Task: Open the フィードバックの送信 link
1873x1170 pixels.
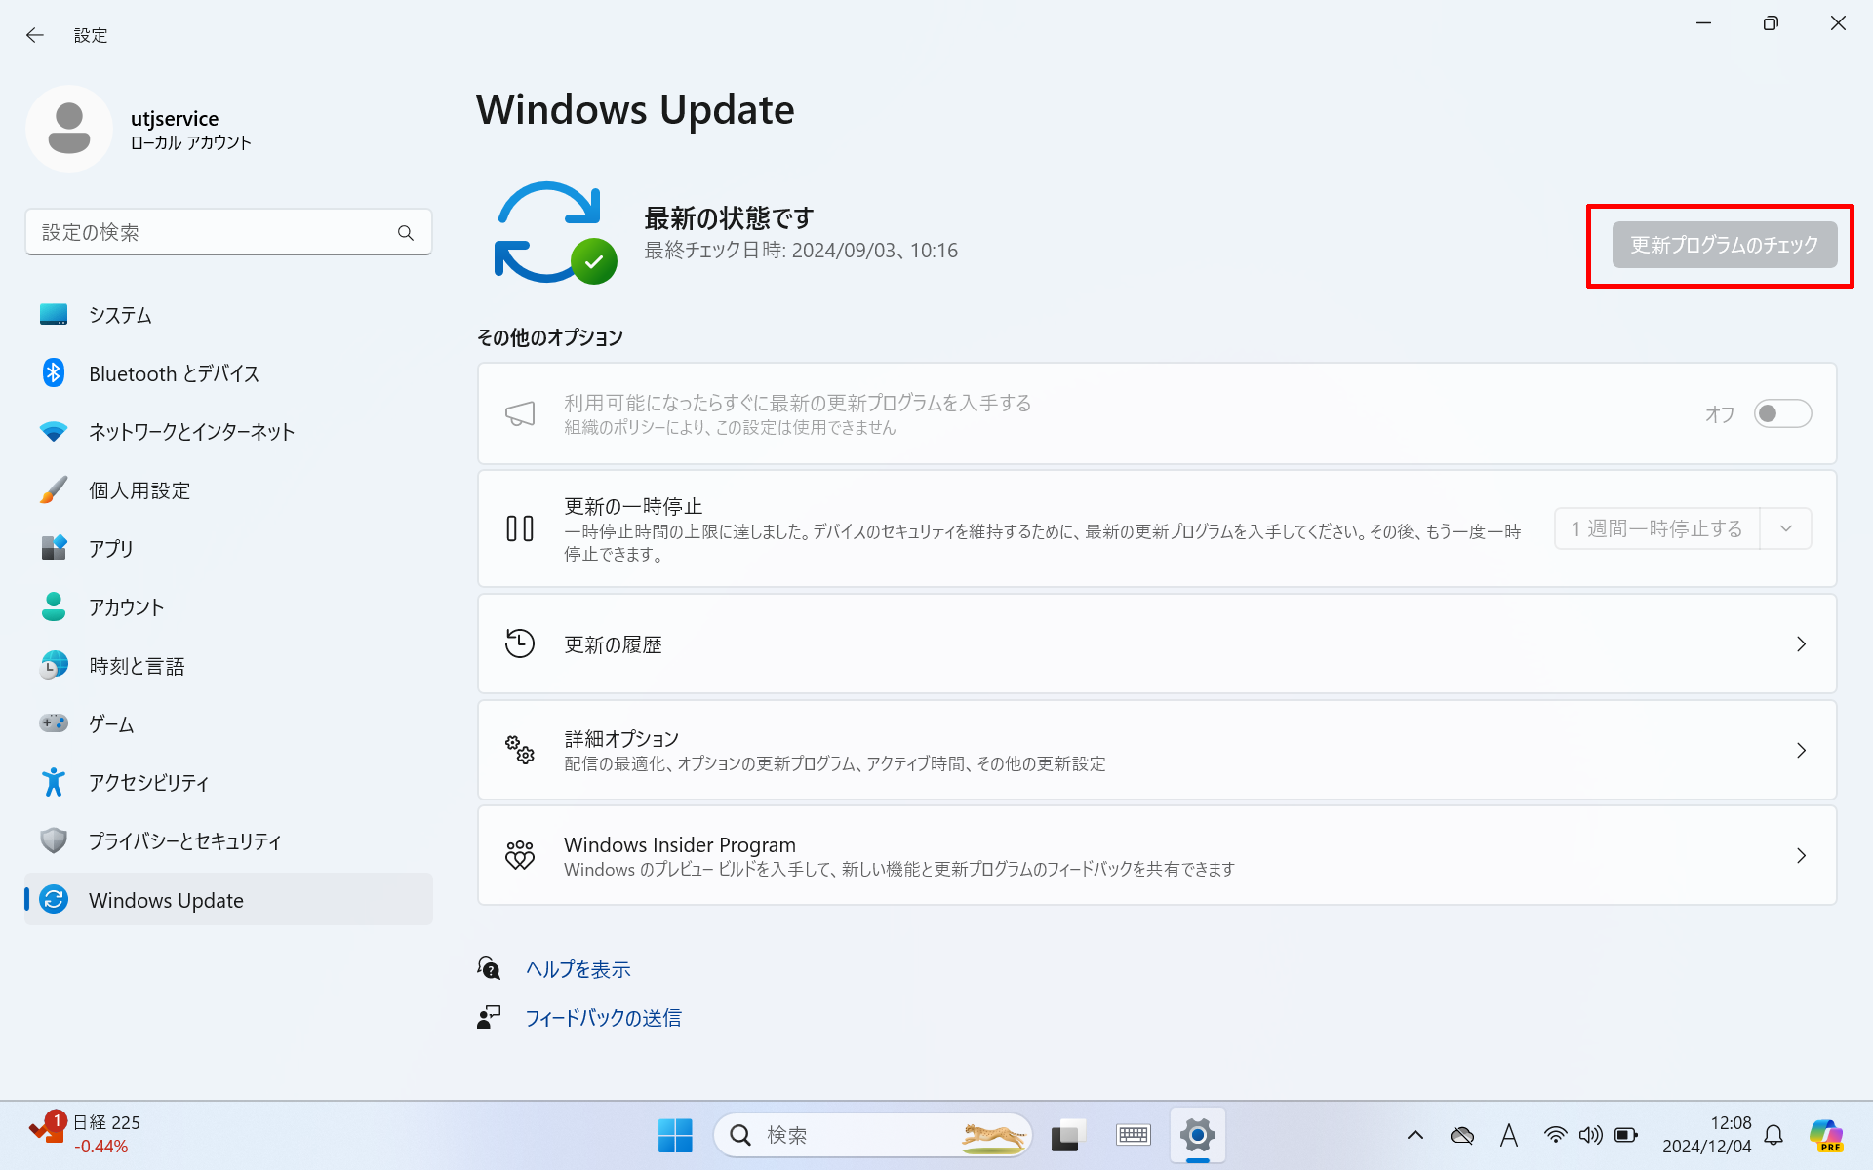Action: pyautogui.click(x=603, y=1018)
